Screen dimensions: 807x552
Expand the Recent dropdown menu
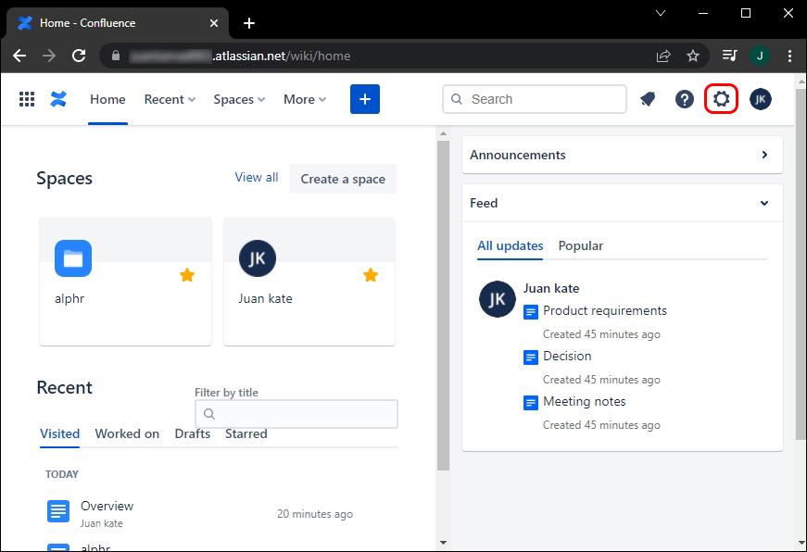click(x=170, y=99)
